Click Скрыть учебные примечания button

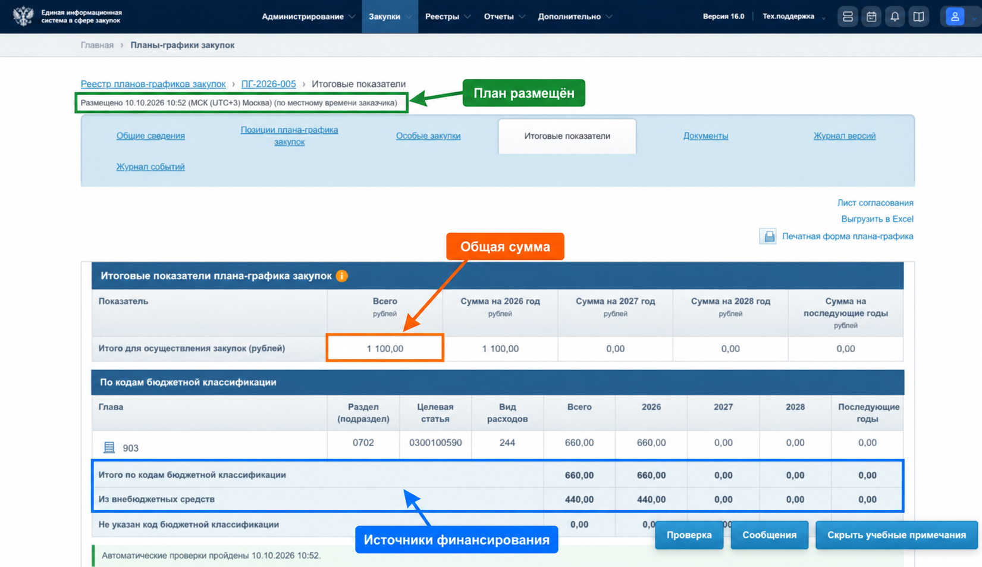coord(896,535)
